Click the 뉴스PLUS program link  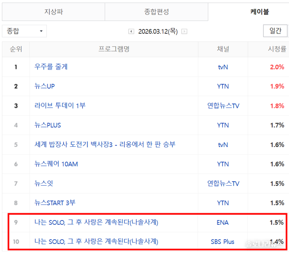click(48, 125)
